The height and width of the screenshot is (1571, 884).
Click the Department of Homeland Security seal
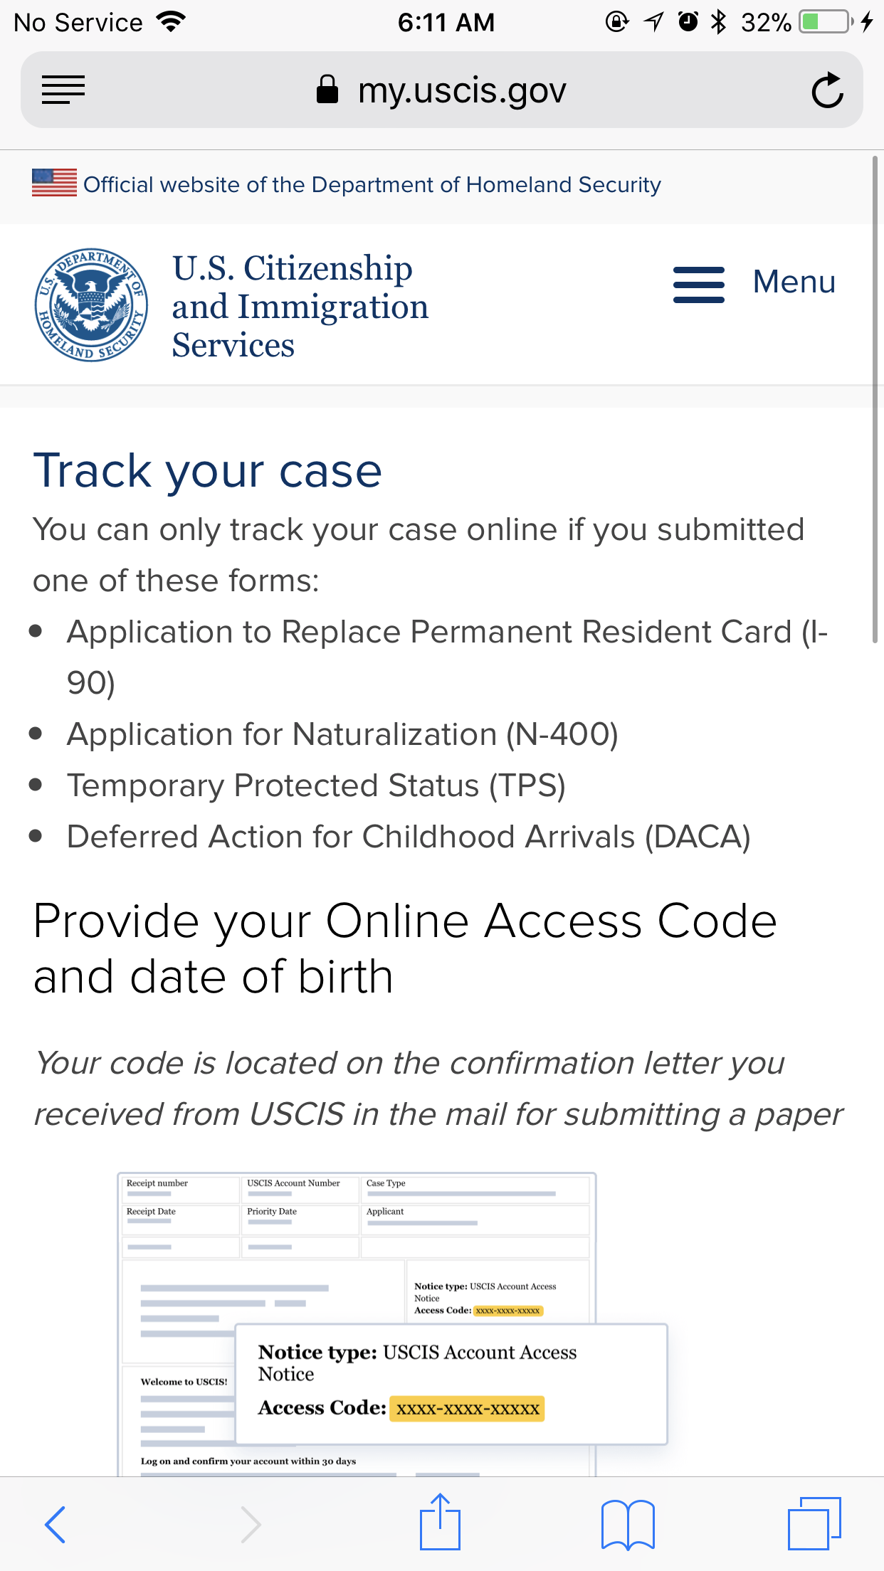click(92, 305)
